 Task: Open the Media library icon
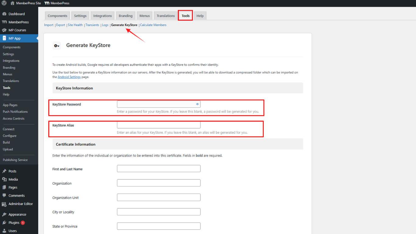coord(4,180)
